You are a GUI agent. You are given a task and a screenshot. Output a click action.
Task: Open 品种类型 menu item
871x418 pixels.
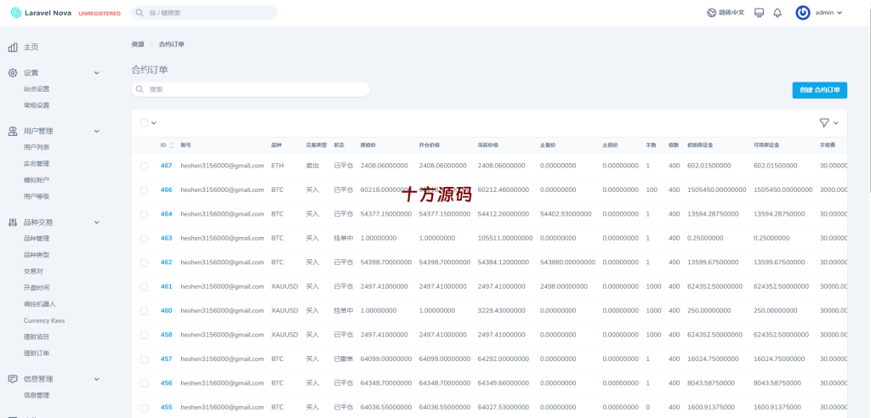pyautogui.click(x=37, y=255)
